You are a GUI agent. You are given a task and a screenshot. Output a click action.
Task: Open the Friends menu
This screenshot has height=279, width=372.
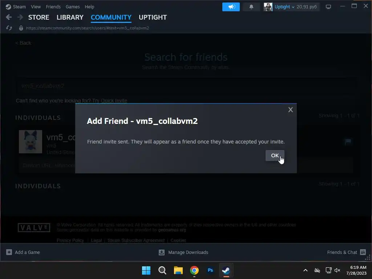point(53,7)
